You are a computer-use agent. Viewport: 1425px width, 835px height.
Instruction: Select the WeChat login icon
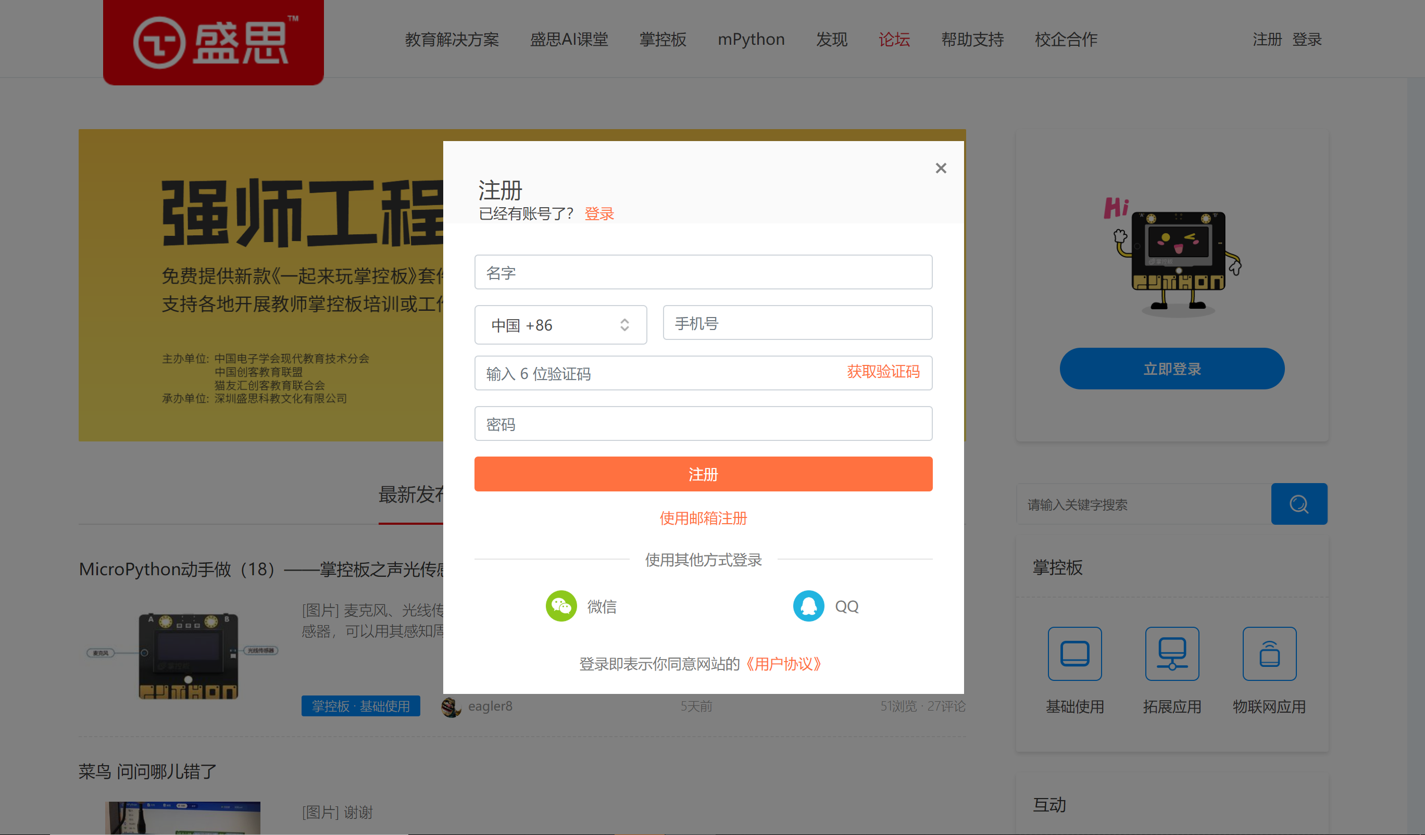pyautogui.click(x=561, y=605)
